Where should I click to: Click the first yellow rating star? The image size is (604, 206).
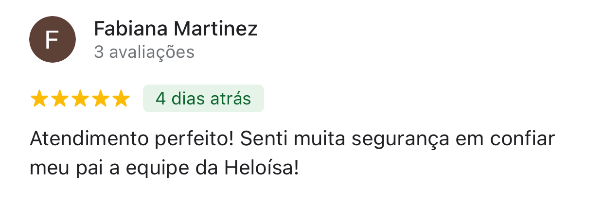tap(39, 99)
